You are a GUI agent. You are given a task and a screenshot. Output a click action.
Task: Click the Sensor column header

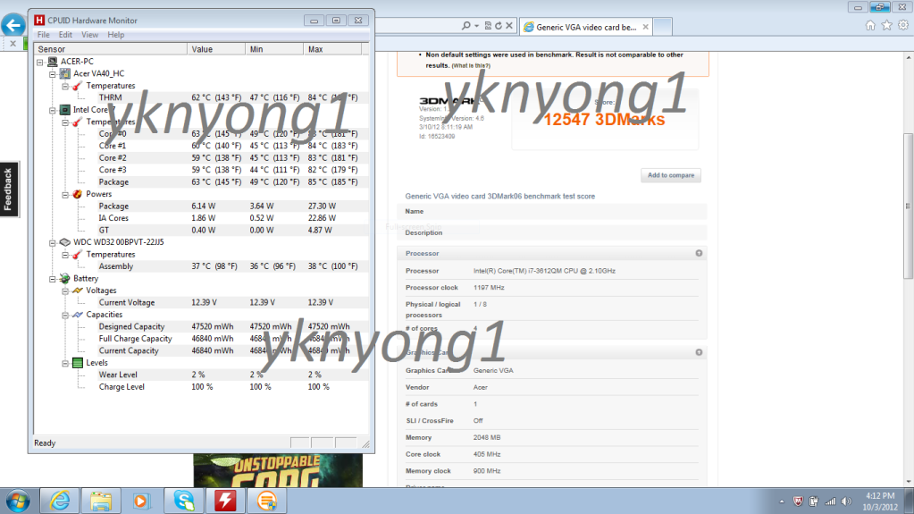coord(111,49)
